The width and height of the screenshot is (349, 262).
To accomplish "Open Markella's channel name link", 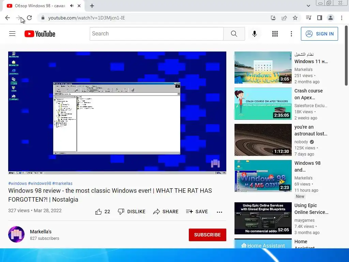I will (x=41, y=232).
